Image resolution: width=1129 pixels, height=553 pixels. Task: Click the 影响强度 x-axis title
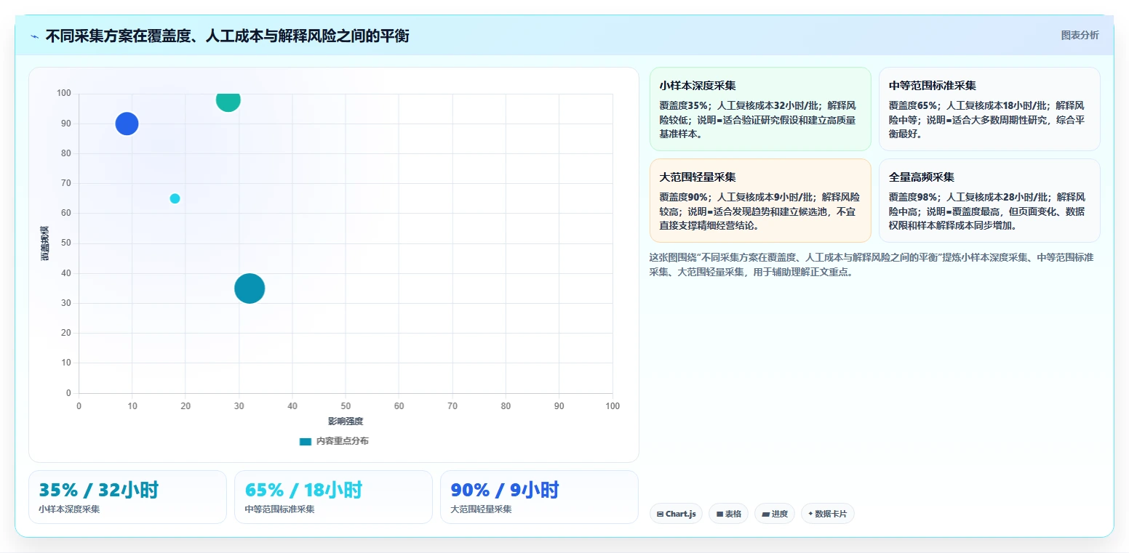[x=346, y=421]
